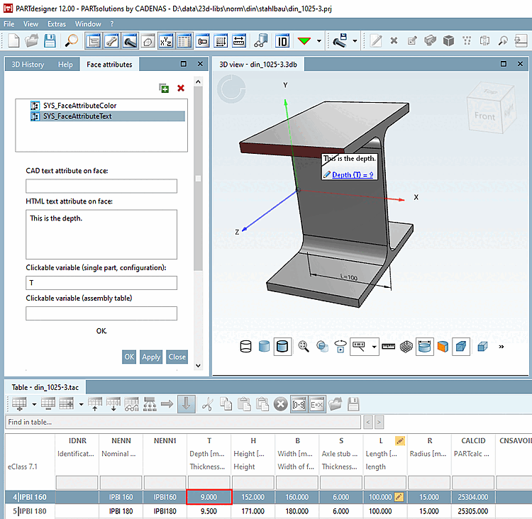Open the Extras menu
The height and width of the screenshot is (519, 532).
(57, 24)
